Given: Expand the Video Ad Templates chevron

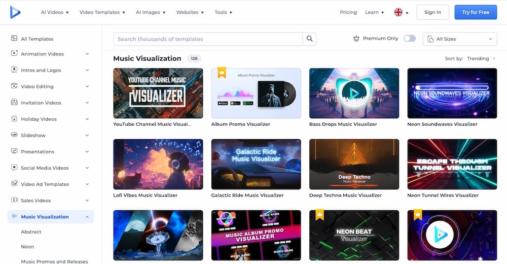Looking at the screenshot, I should tap(87, 184).
